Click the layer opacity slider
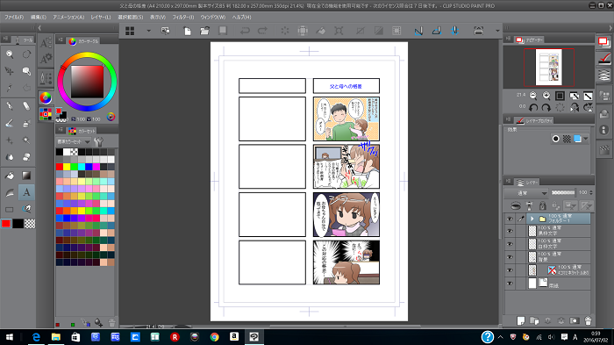 click(x=563, y=192)
